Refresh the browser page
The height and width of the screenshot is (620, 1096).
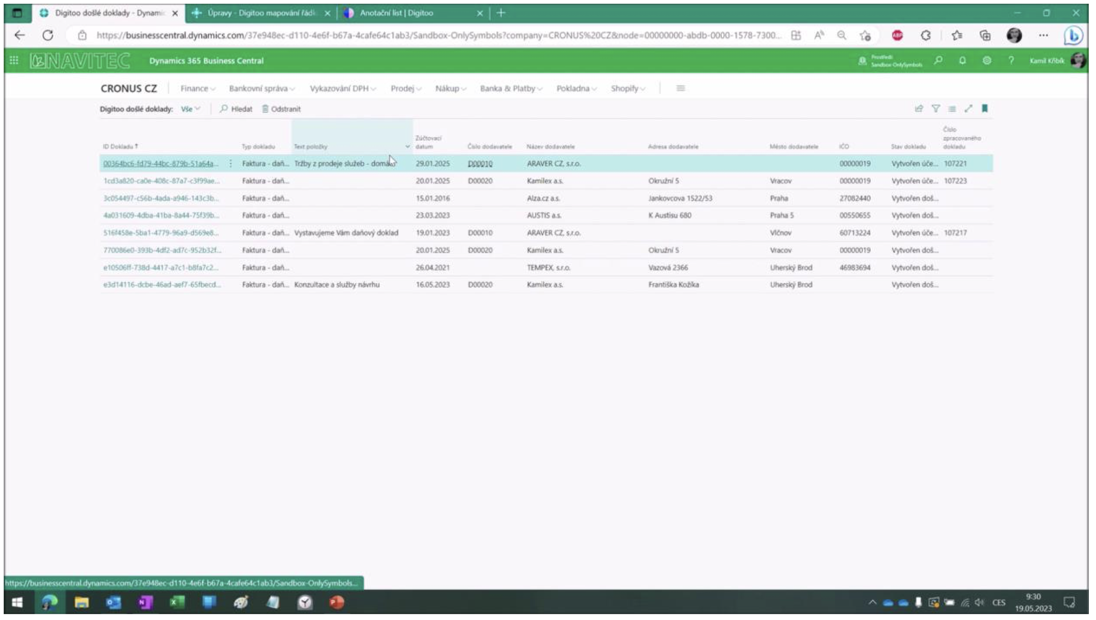48,35
